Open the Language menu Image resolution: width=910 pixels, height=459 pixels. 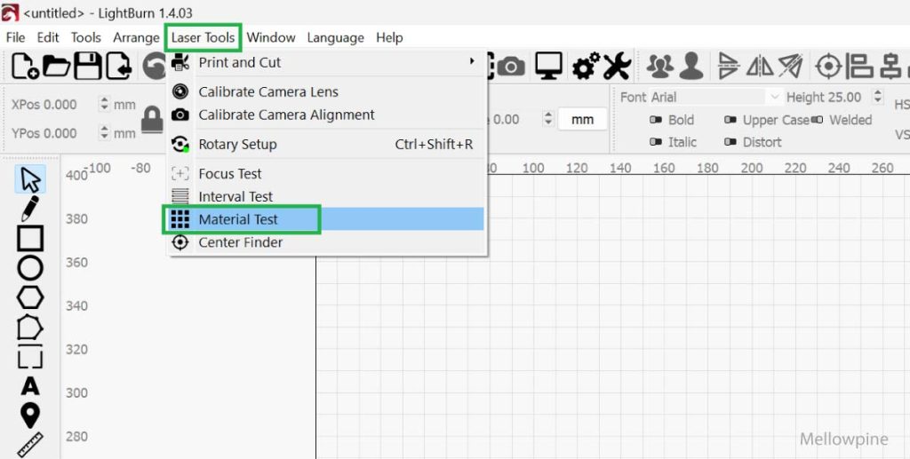coord(335,37)
